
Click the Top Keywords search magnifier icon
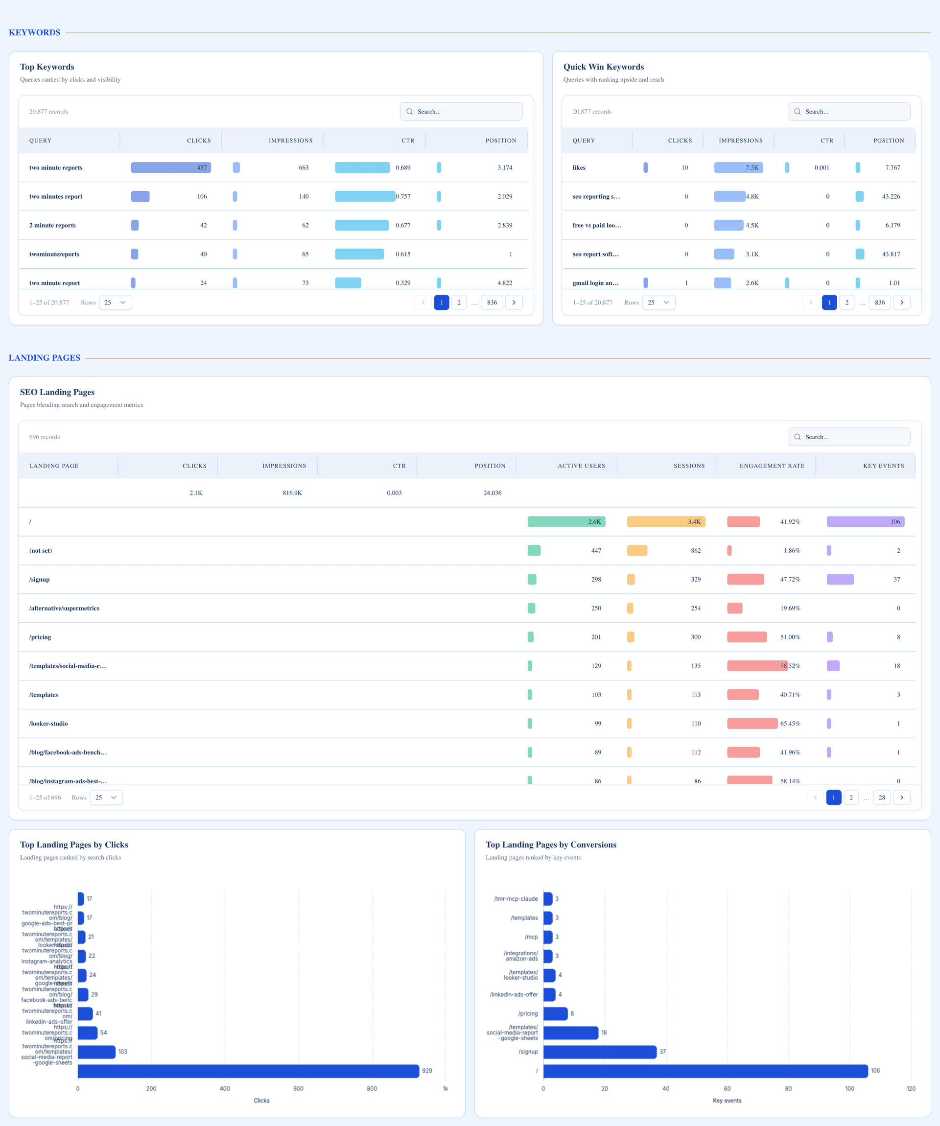pos(410,112)
